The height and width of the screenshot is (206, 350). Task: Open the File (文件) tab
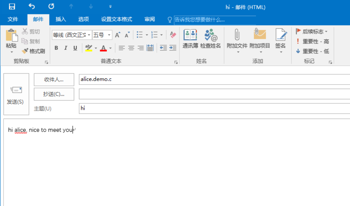[x=13, y=19]
